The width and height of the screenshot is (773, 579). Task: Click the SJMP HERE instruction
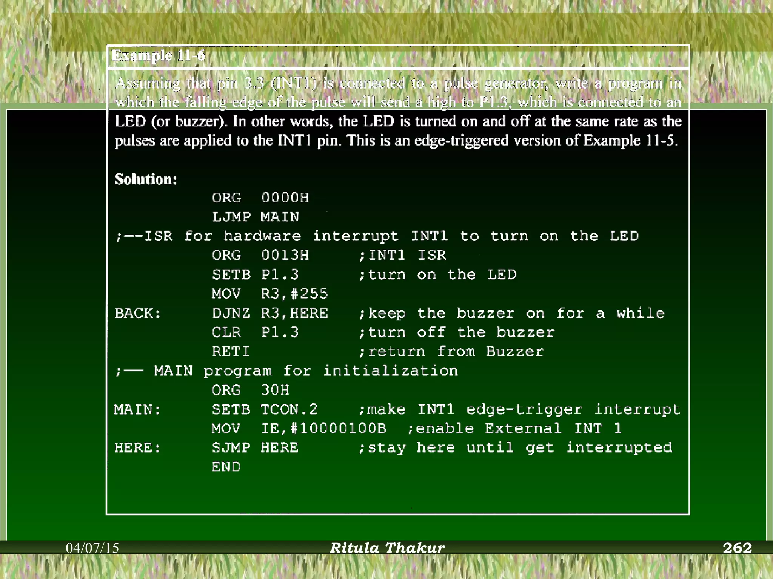(x=255, y=448)
